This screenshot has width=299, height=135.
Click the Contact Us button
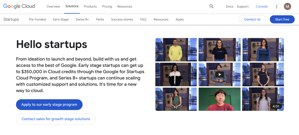(252, 20)
